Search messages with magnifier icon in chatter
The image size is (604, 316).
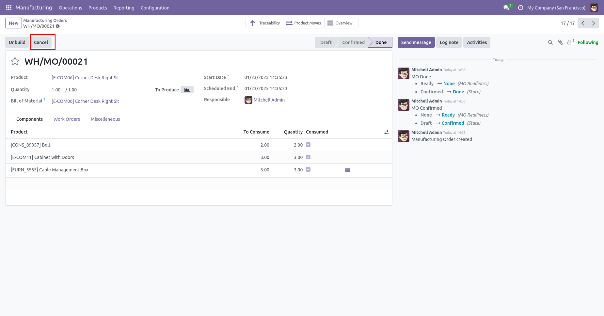pyautogui.click(x=550, y=42)
